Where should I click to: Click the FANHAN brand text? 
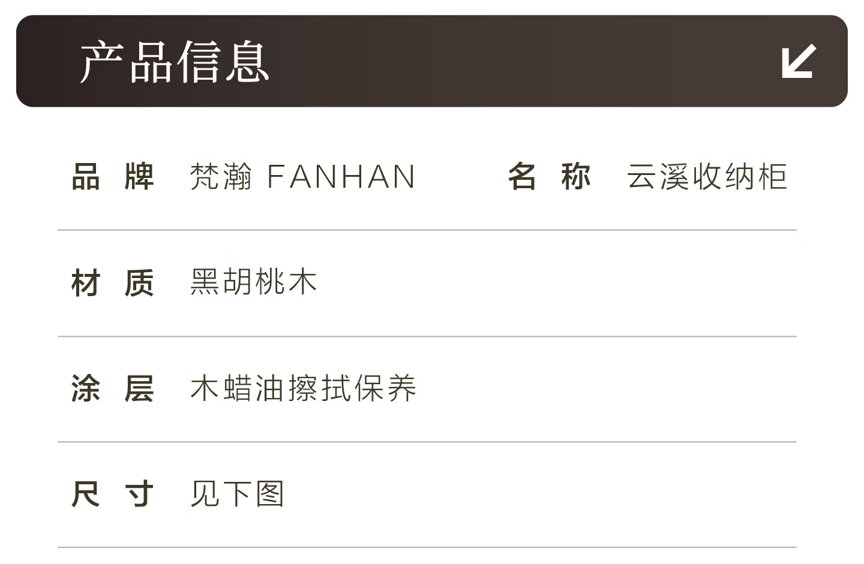pyautogui.click(x=341, y=177)
